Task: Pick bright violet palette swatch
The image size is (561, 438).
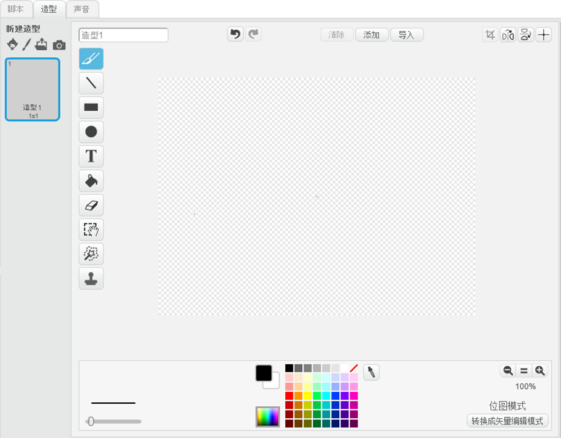Action: 345,396
